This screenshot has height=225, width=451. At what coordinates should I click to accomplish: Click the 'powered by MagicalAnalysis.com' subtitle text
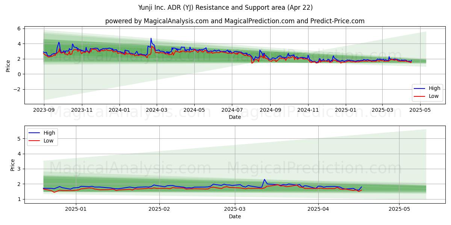point(157,21)
